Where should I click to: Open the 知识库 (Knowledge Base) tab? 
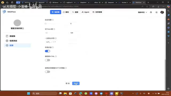tap(56, 12)
